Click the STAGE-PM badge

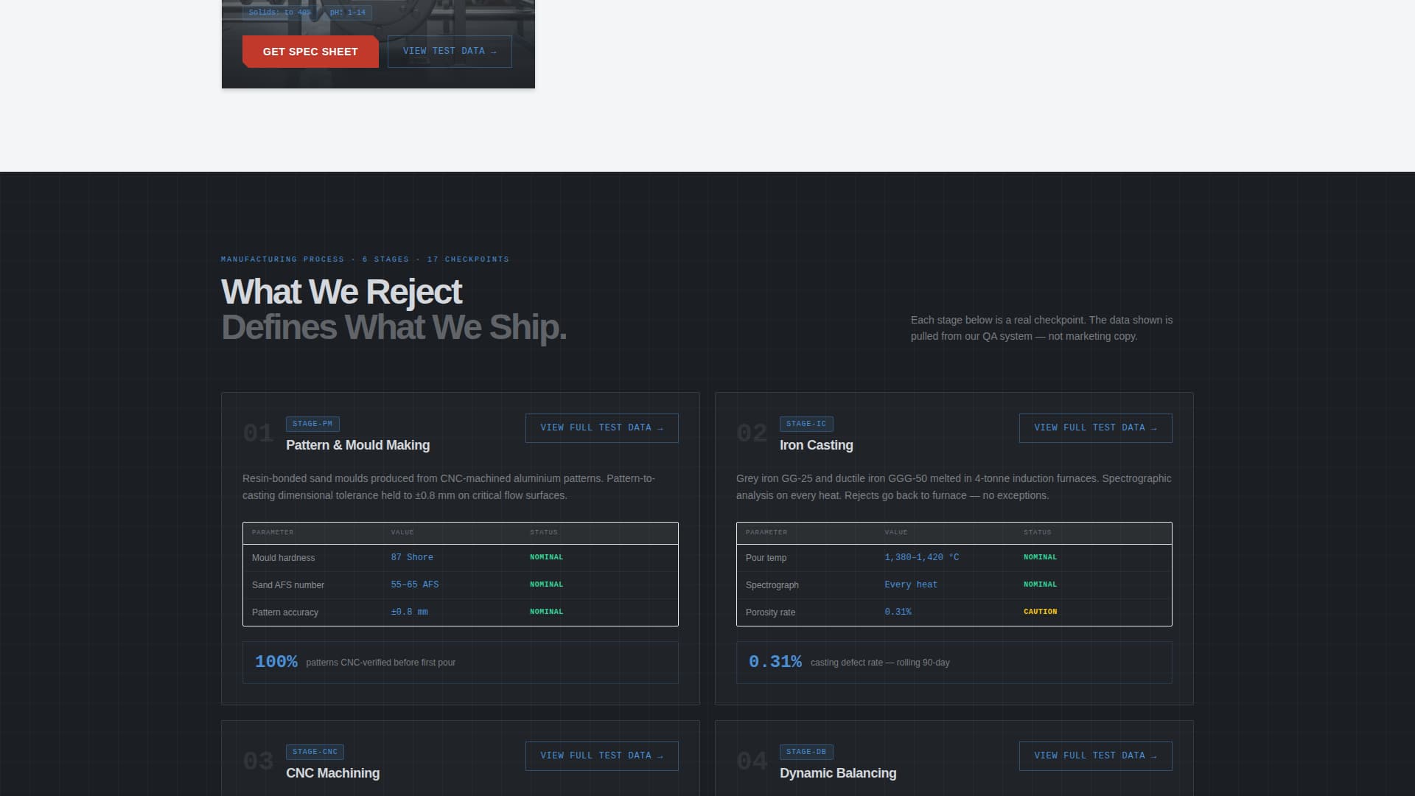coord(312,424)
